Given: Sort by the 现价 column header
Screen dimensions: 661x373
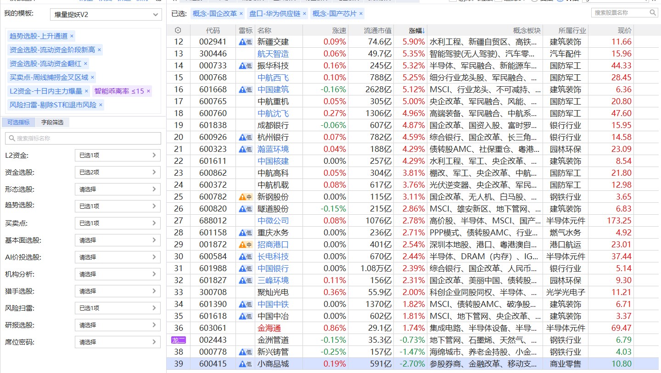Looking at the screenshot, I should pyautogui.click(x=625, y=31).
